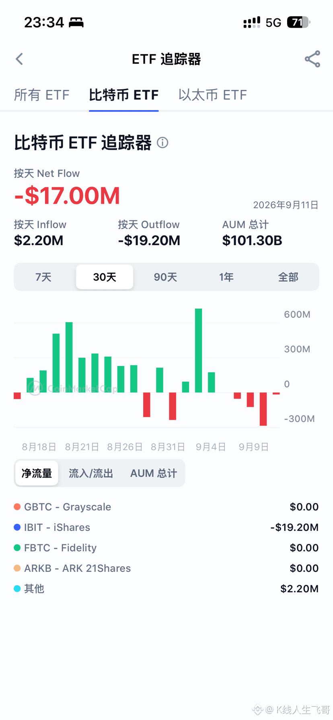
Task: Choose the 全部 time range
Action: 288,277
